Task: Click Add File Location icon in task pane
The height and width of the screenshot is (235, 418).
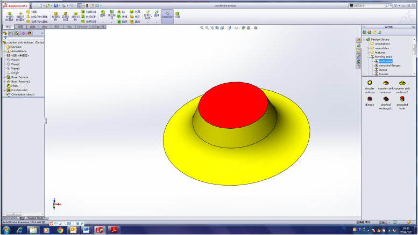Action: click(369, 32)
